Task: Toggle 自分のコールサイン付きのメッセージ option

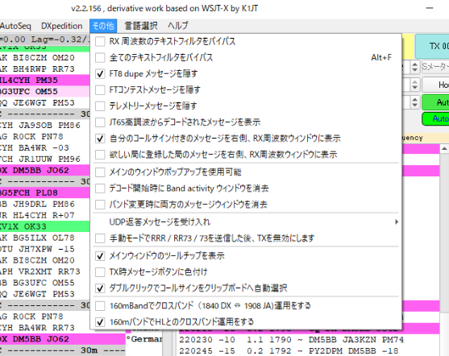Action: click(100, 139)
